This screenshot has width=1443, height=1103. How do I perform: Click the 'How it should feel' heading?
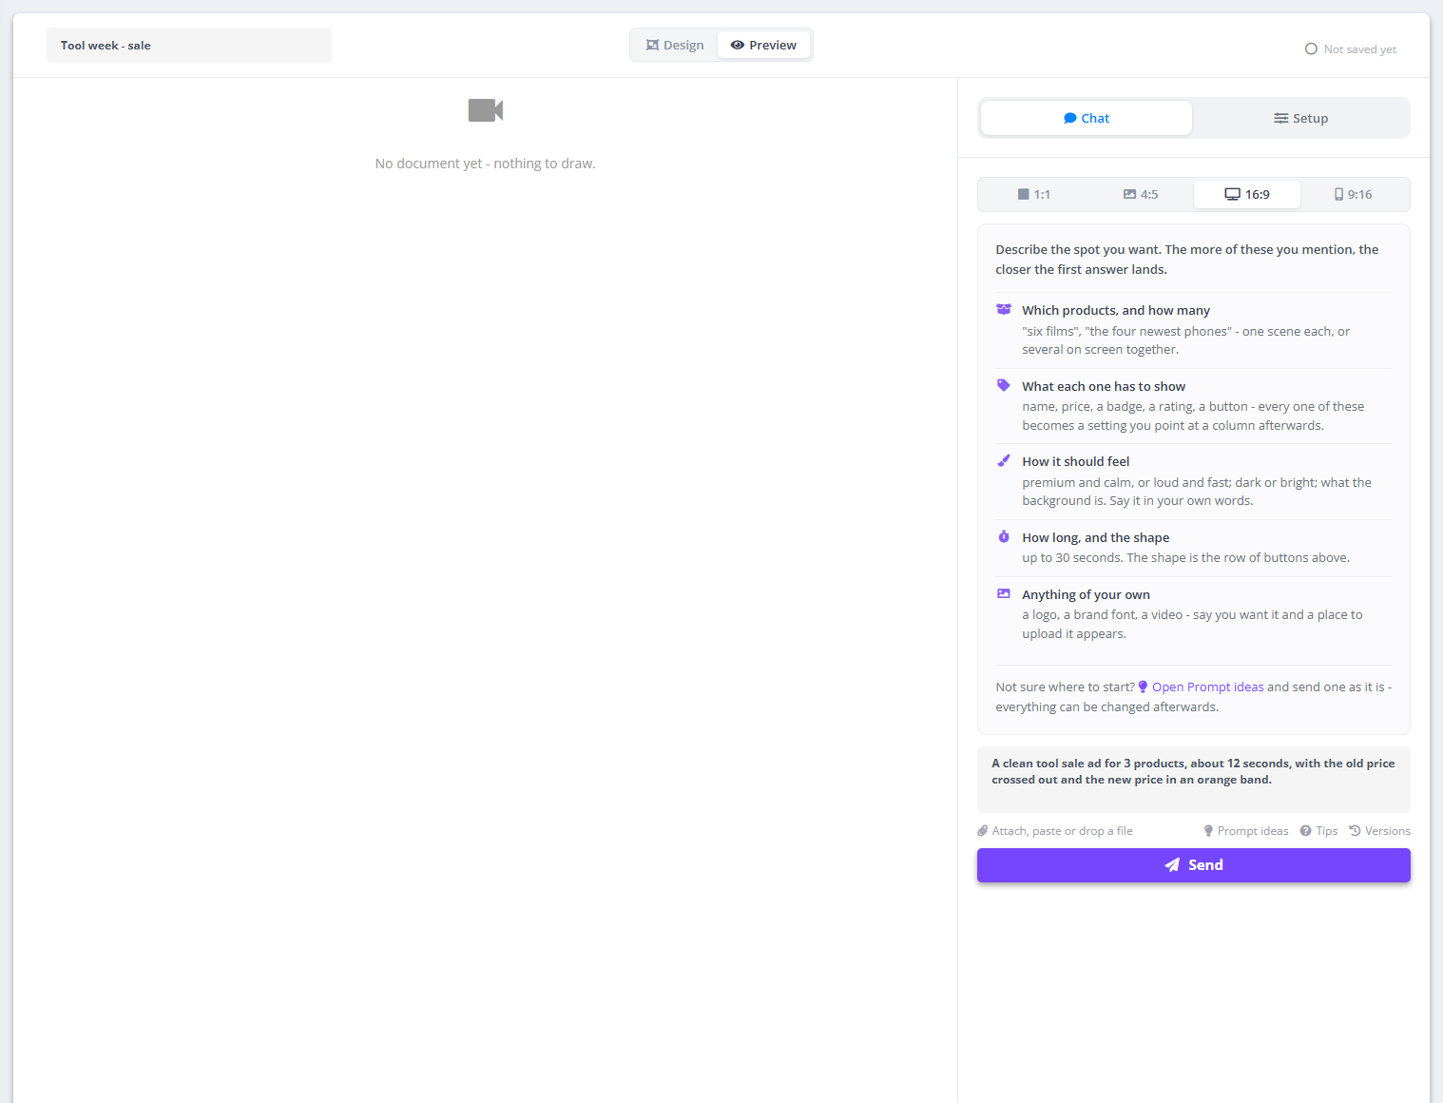coord(1076,461)
